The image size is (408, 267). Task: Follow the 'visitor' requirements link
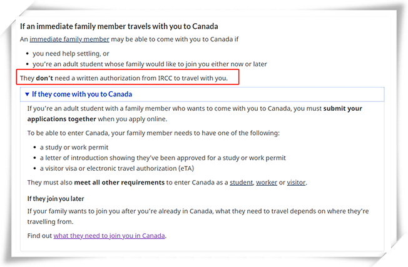pyautogui.click(x=296, y=183)
